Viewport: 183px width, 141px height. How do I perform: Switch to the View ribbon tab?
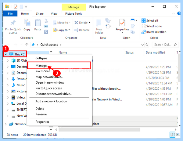tap(54, 14)
